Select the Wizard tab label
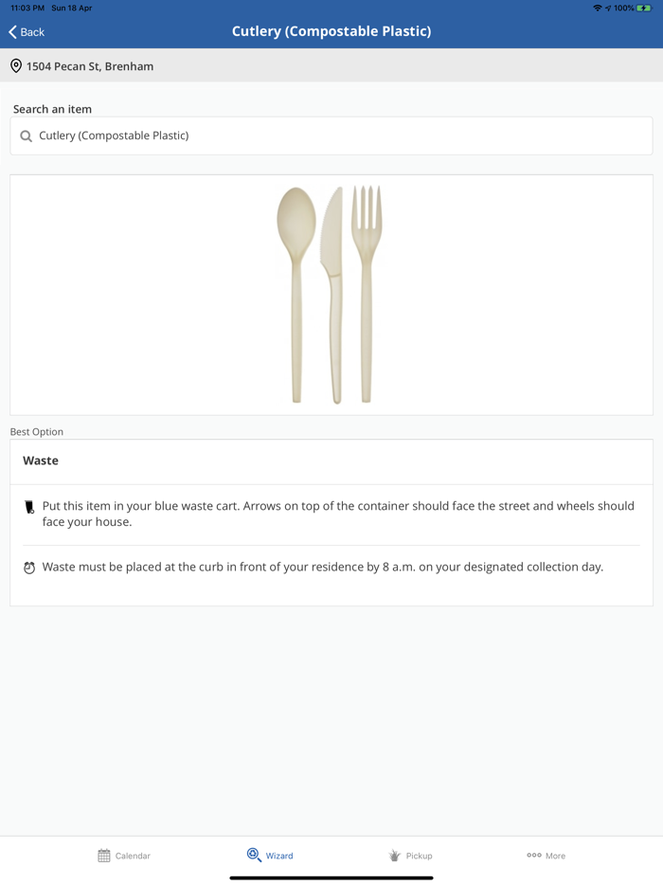 (279, 856)
